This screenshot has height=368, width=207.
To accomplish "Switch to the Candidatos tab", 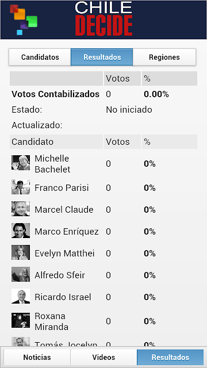I will coord(40,57).
